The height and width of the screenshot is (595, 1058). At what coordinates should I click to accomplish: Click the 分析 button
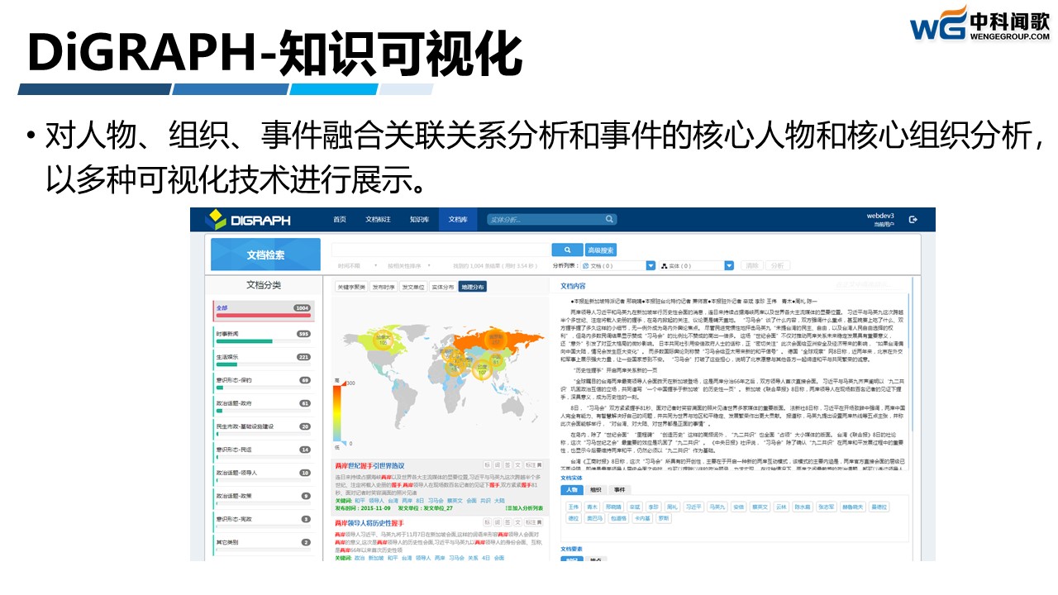(x=778, y=266)
